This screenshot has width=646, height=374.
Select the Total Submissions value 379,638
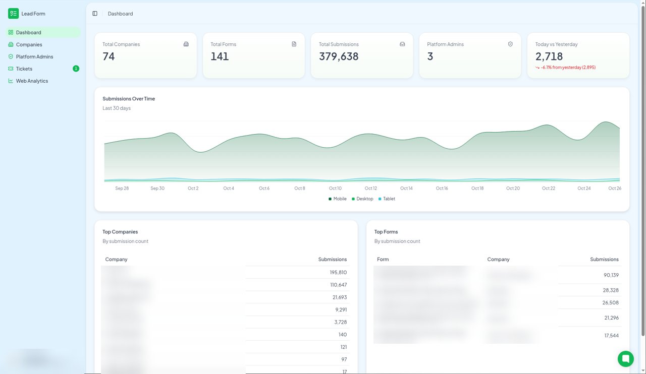click(x=339, y=56)
